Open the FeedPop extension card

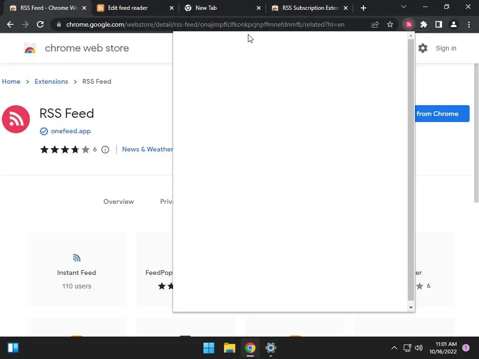(154, 270)
